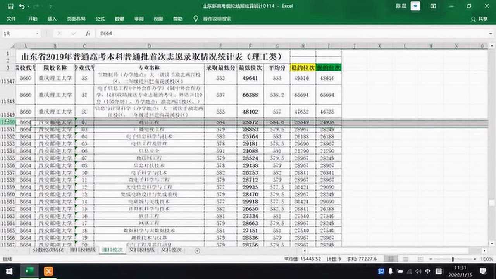The image size is (496, 279).
Task: Click the orange app icon on the taskbar
Action: 48,271
